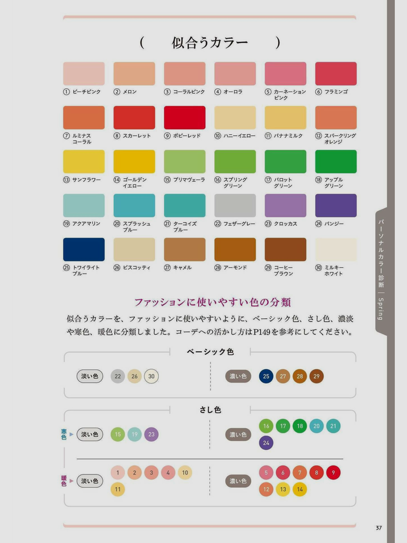Click the green round chip numbered 15
Viewport: 407px width, 543px height.
[x=118, y=434]
